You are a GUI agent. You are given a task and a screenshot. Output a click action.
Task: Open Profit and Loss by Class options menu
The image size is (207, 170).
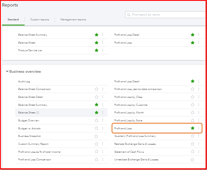tap(199, 97)
